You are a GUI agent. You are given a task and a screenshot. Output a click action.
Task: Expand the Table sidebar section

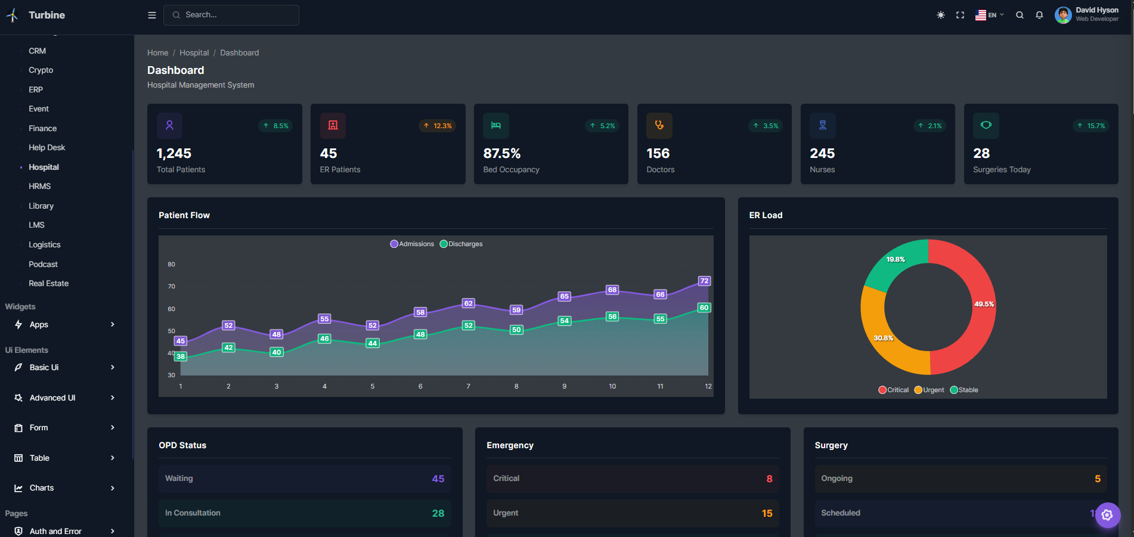coord(39,458)
